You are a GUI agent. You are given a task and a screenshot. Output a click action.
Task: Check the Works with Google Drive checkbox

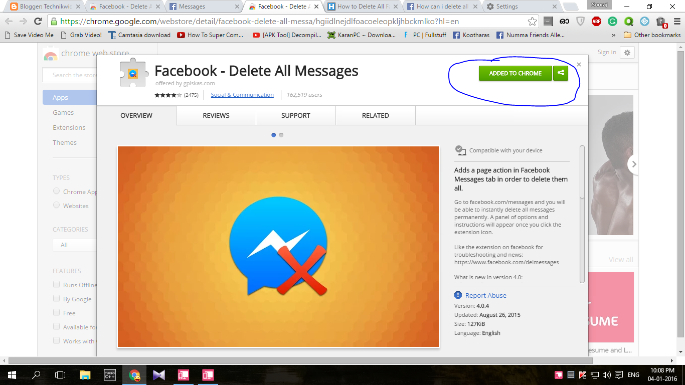coord(56,340)
